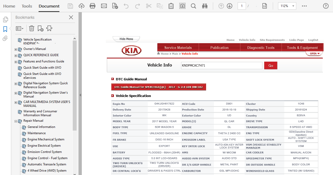The height and width of the screenshot is (175, 333).
Task: Collapse the Repair Manual bookmark tree
Action: coord(16,121)
